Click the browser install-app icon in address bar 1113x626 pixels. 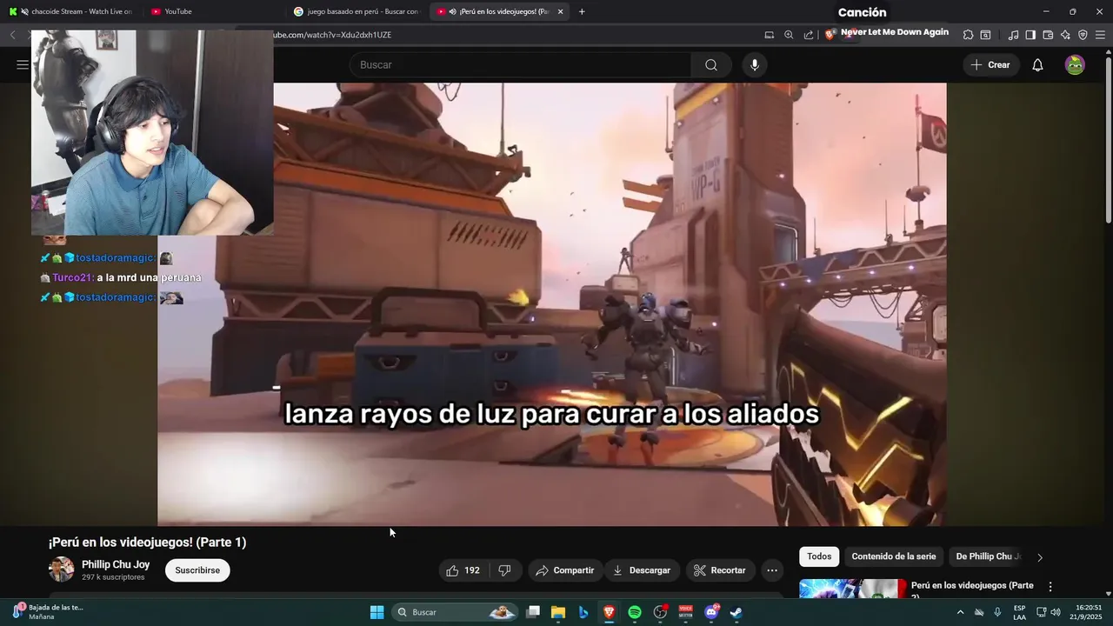click(x=770, y=35)
